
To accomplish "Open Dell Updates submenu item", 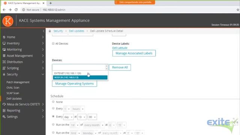I will [14, 99].
